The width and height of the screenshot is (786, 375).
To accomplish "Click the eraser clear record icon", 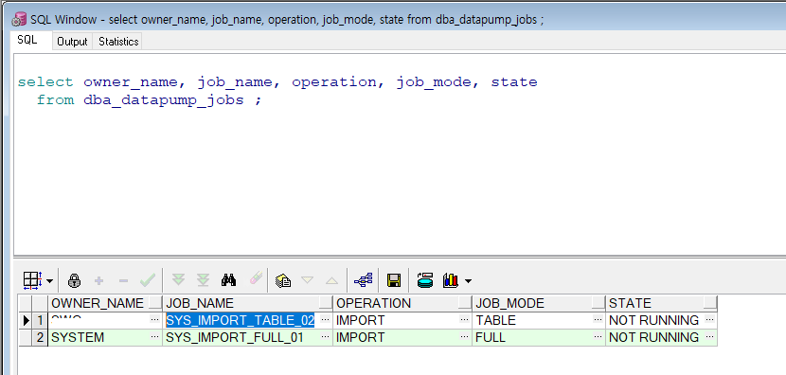I will (256, 277).
